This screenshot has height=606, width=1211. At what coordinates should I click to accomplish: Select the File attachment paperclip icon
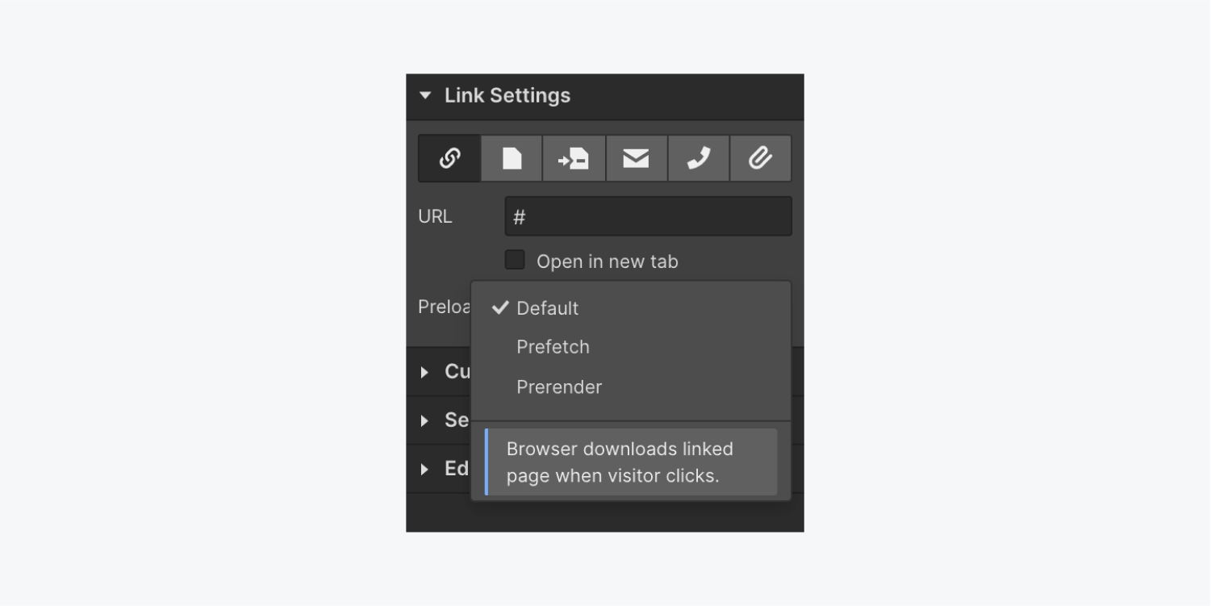(760, 158)
